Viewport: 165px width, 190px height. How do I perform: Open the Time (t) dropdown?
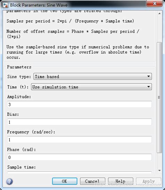coord(91,87)
